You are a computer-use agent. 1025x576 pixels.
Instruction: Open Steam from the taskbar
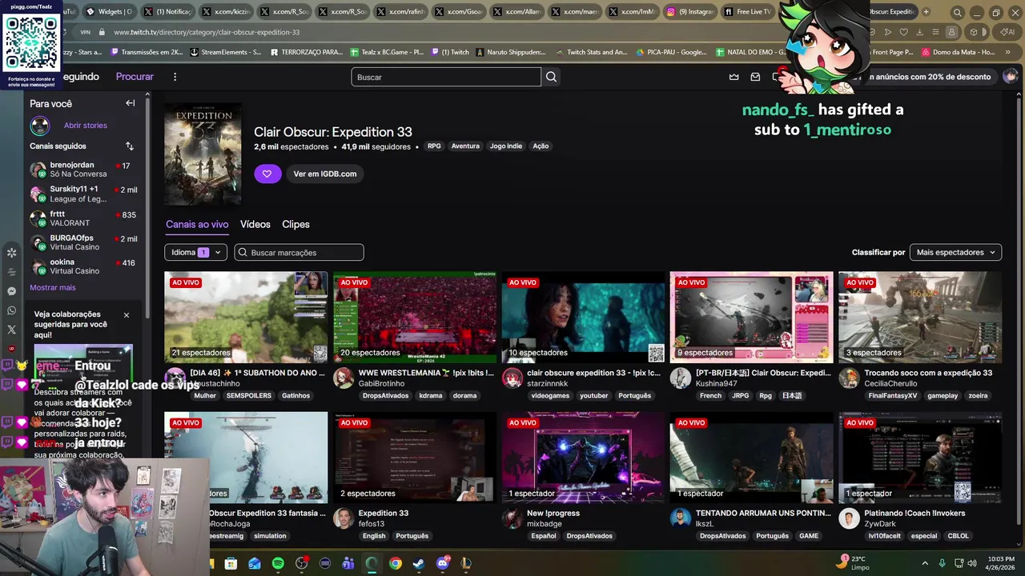[x=418, y=563]
